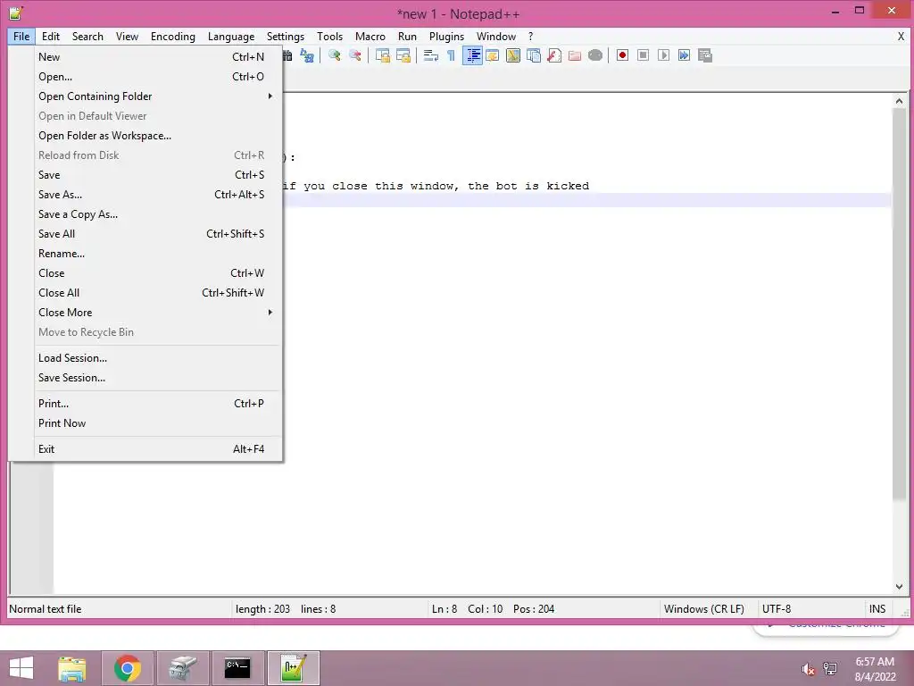Choose Save All menu entry

tap(152, 234)
